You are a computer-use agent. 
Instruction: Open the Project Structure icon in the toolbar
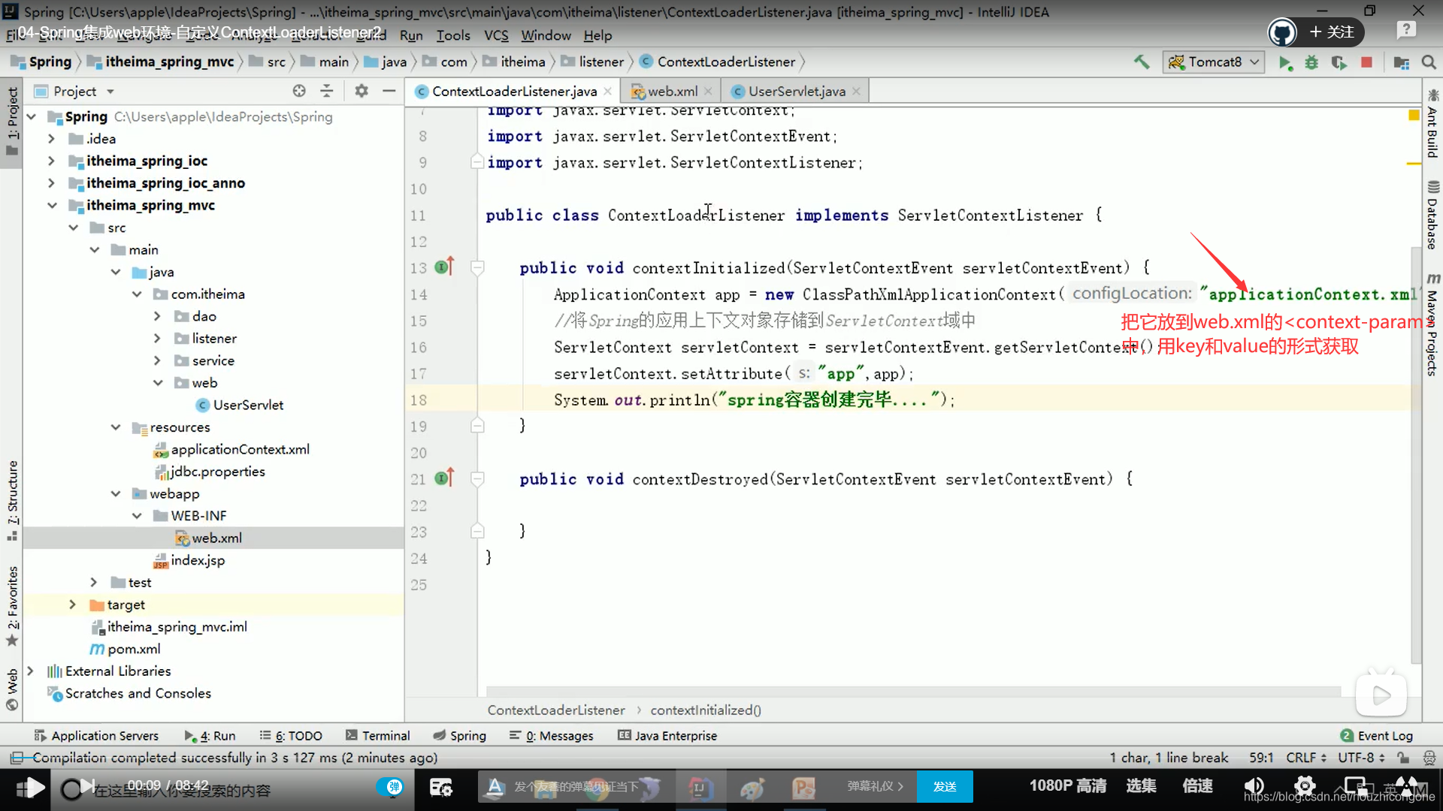pos(1401,62)
